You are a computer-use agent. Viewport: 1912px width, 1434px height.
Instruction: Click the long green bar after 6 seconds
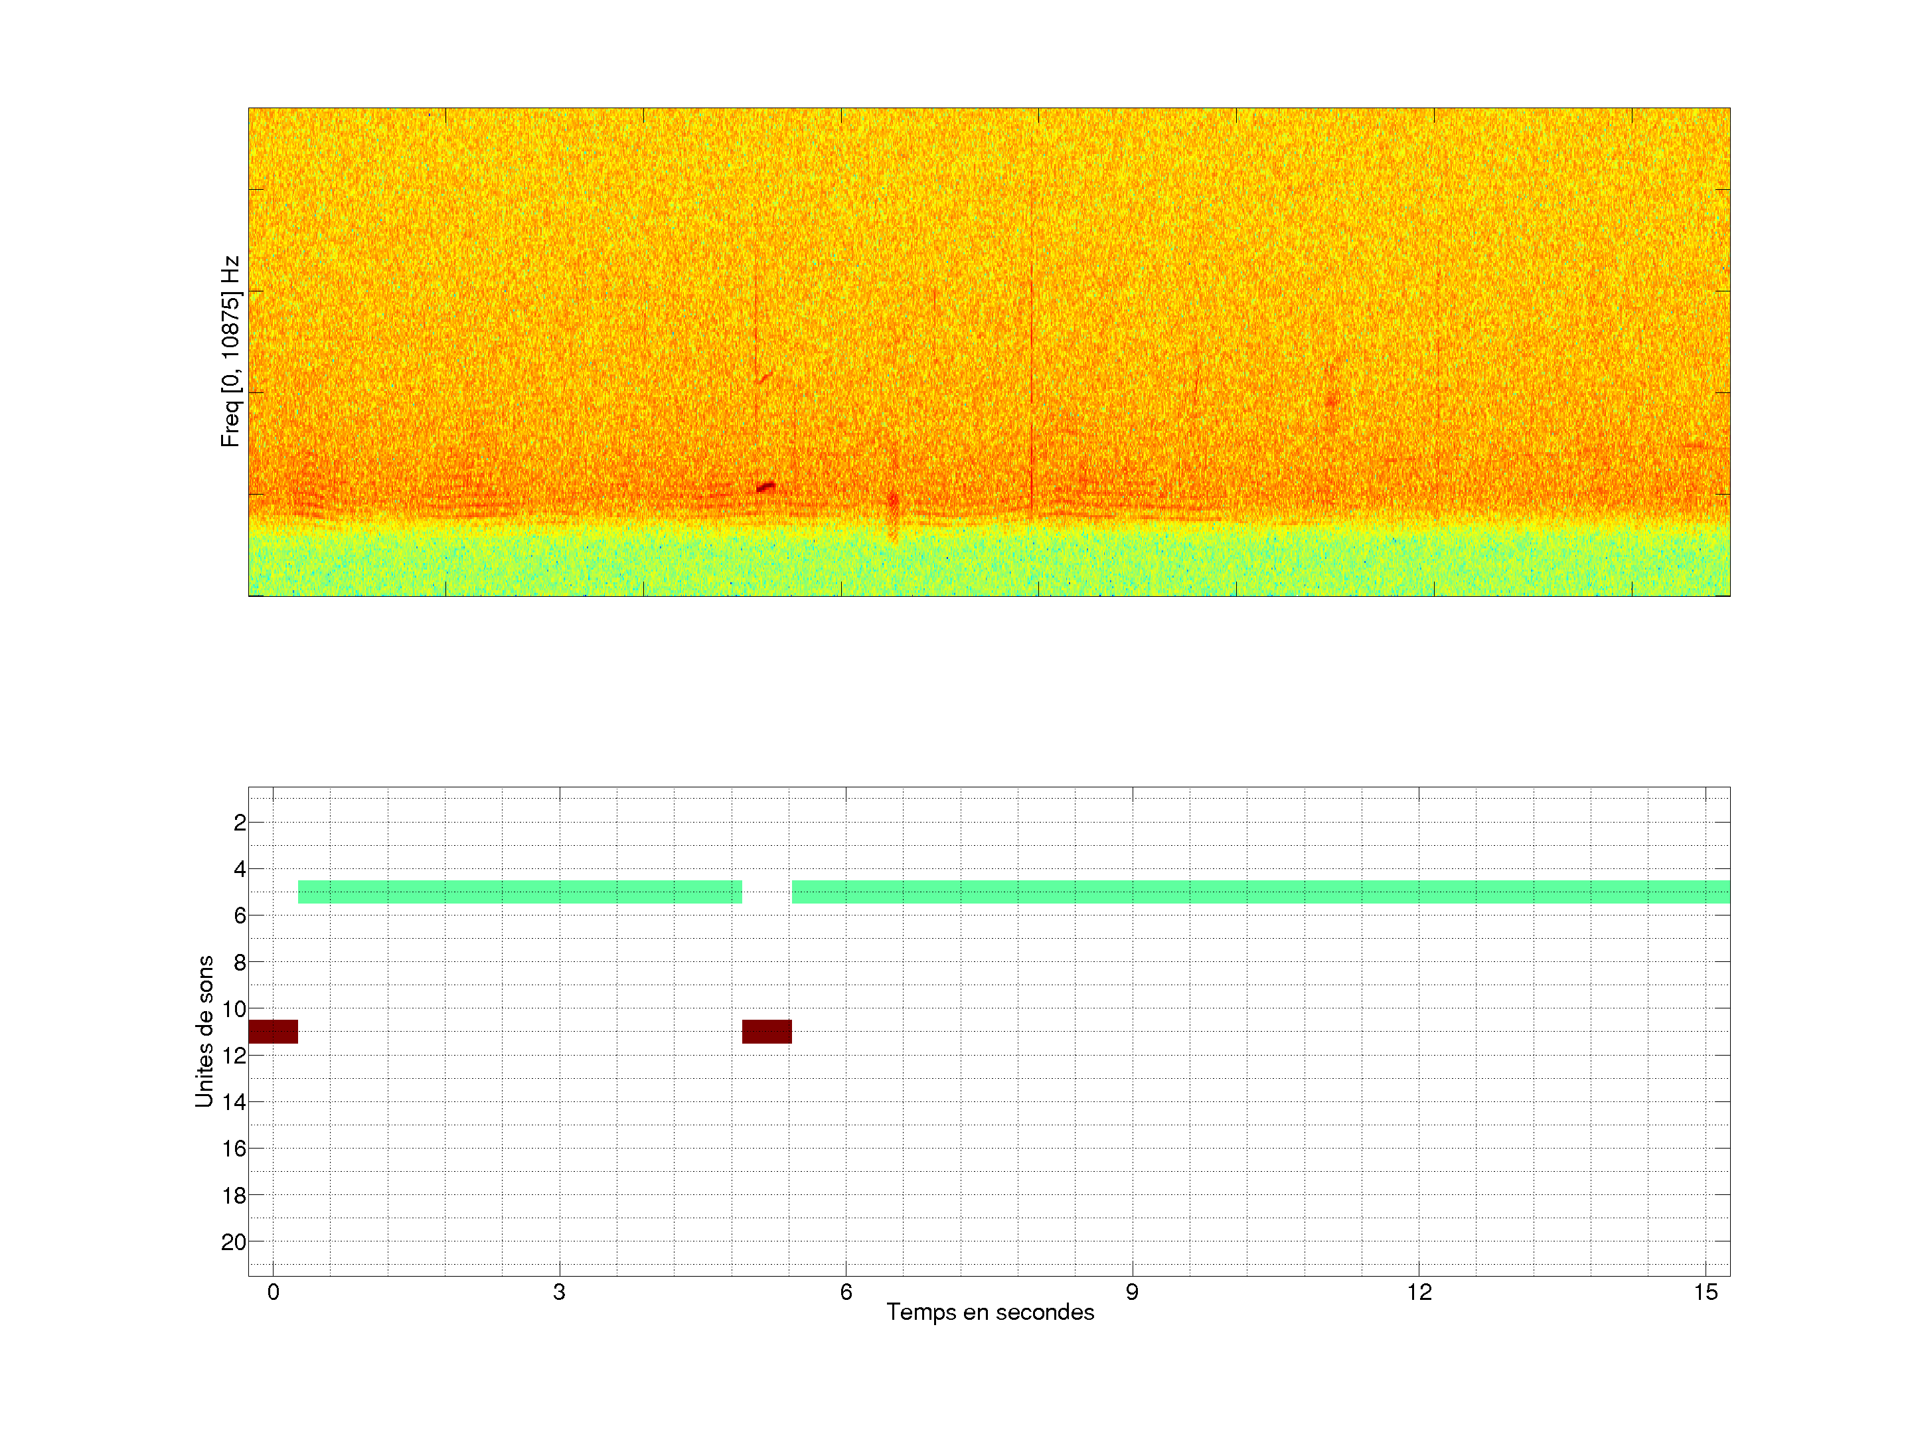pyautogui.click(x=1260, y=891)
